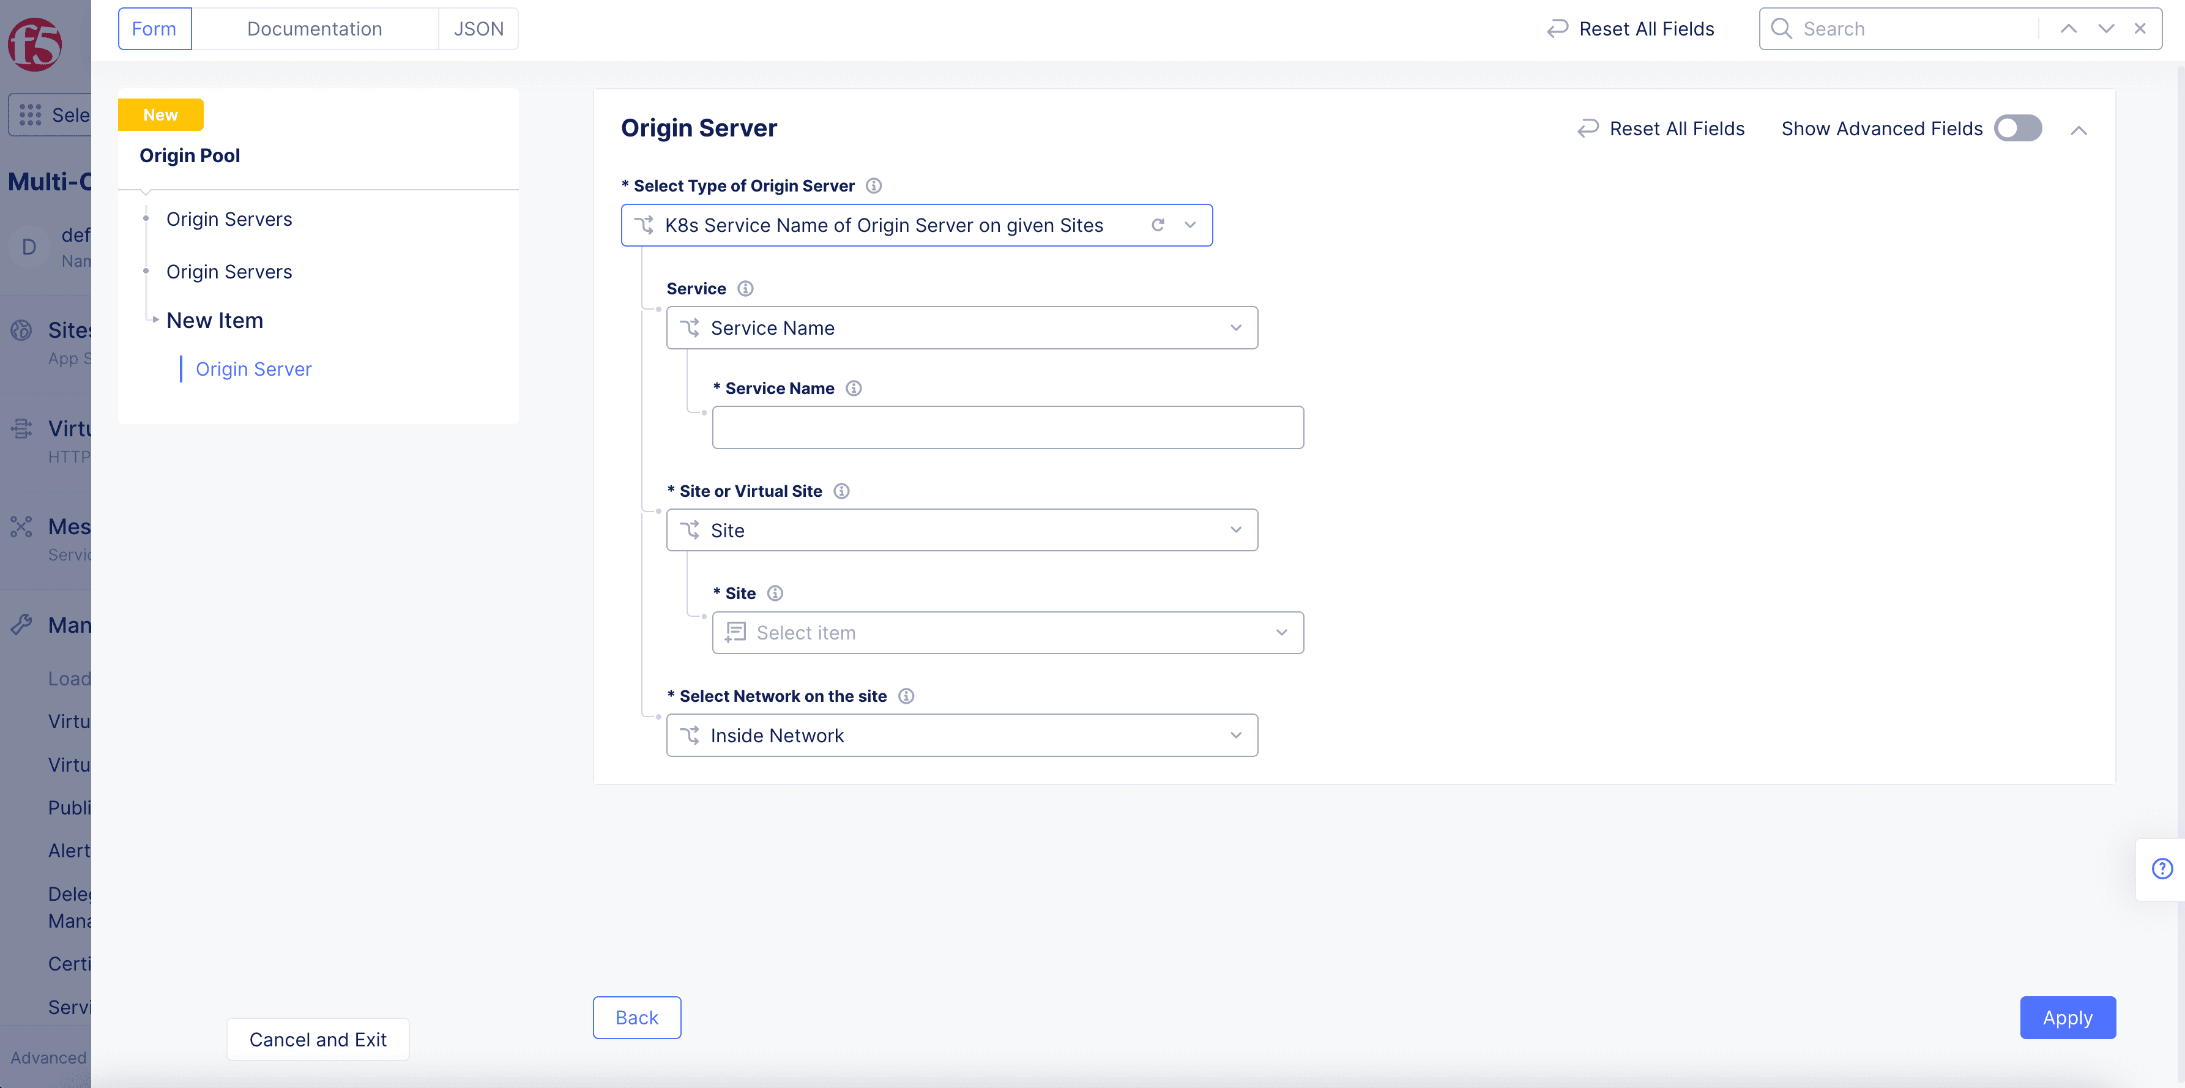Toggle the Show Advanced Fields switch
2185x1088 pixels.
tap(2018, 127)
